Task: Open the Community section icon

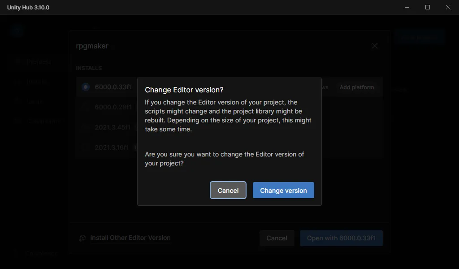Action: [18, 121]
